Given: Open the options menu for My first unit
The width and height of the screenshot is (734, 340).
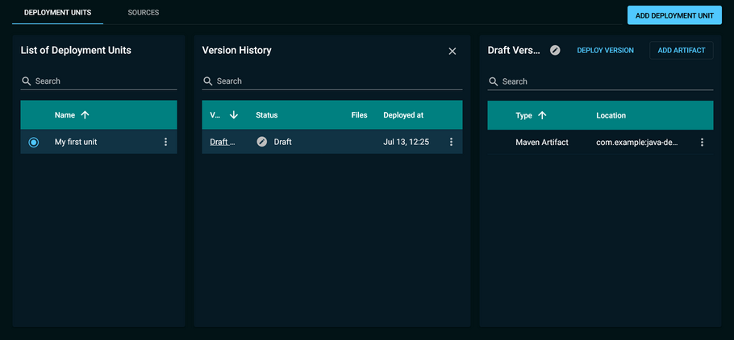Looking at the screenshot, I should click(x=165, y=142).
